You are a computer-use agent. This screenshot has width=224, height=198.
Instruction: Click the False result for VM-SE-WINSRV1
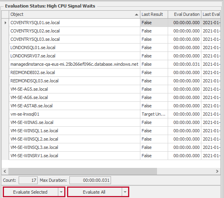click(x=154, y=156)
